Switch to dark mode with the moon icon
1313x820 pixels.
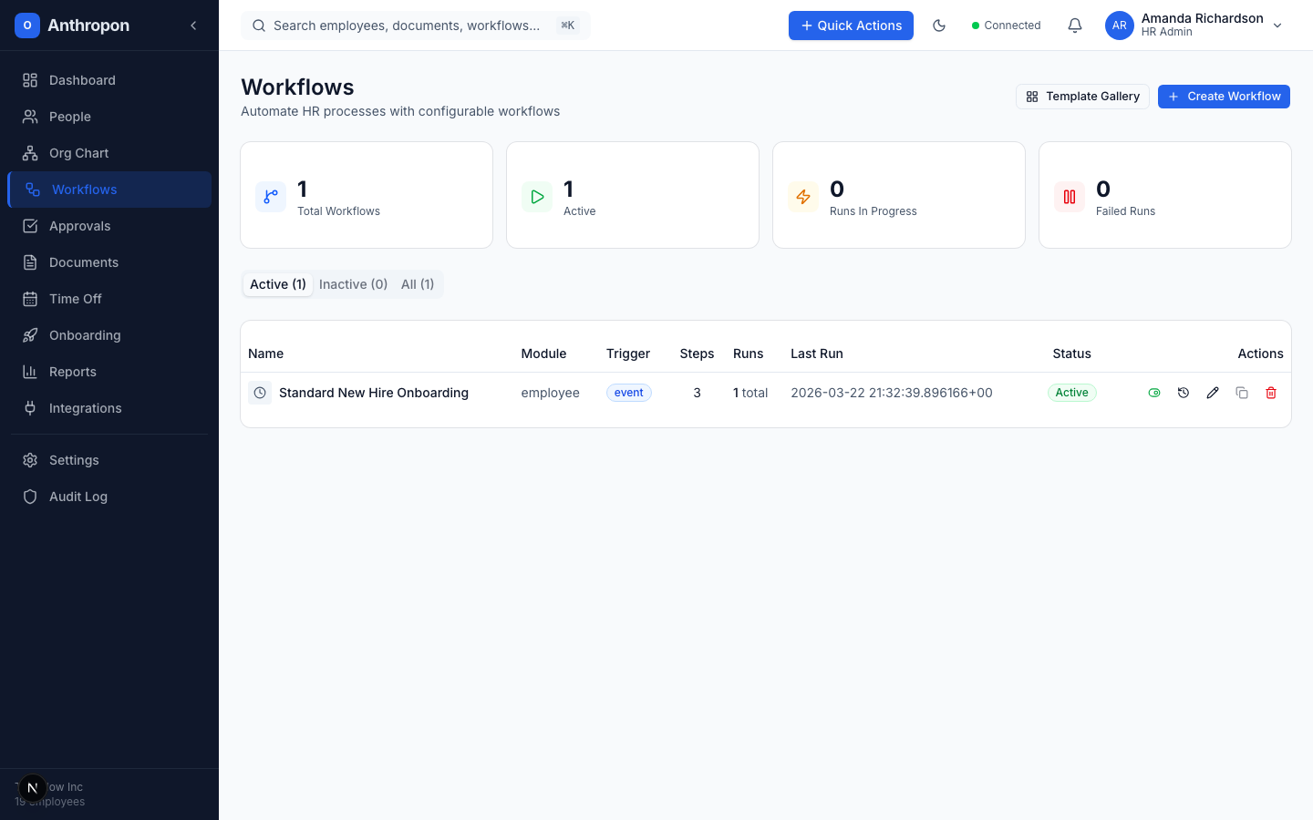pyautogui.click(x=939, y=26)
